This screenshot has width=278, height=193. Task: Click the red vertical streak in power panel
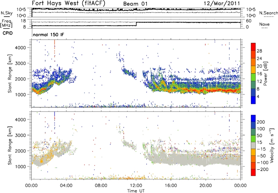click(55, 48)
